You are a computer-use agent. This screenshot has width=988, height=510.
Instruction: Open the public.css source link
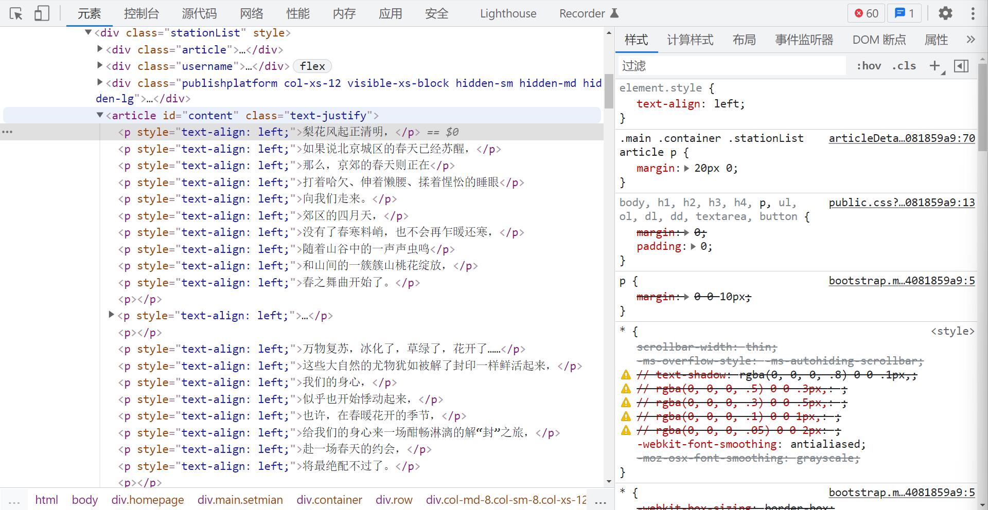point(902,203)
